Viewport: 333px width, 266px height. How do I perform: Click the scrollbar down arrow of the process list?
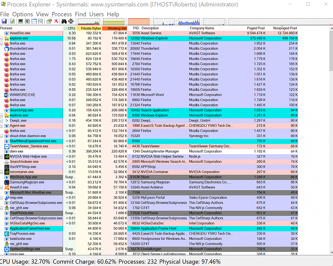tap(331, 252)
